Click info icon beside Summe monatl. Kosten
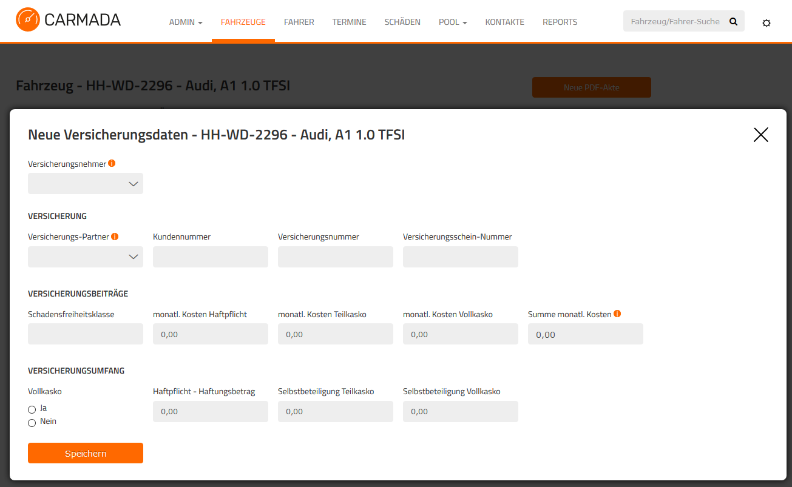792x487 pixels. (617, 314)
